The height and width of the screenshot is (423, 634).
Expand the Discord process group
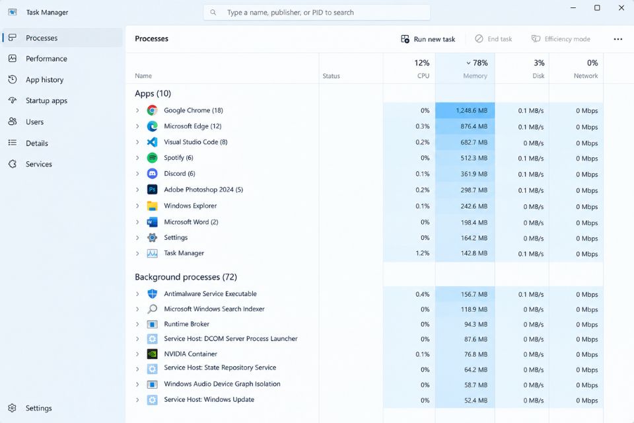(x=137, y=174)
